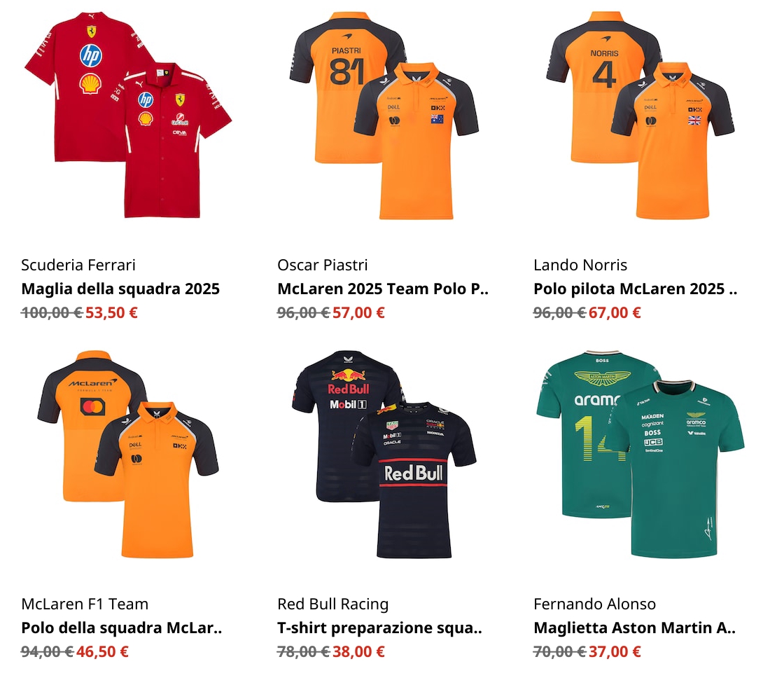770x678 pixels.
Task: Open the Piastri 81 orange polo image
Action: pyautogui.click(x=384, y=115)
